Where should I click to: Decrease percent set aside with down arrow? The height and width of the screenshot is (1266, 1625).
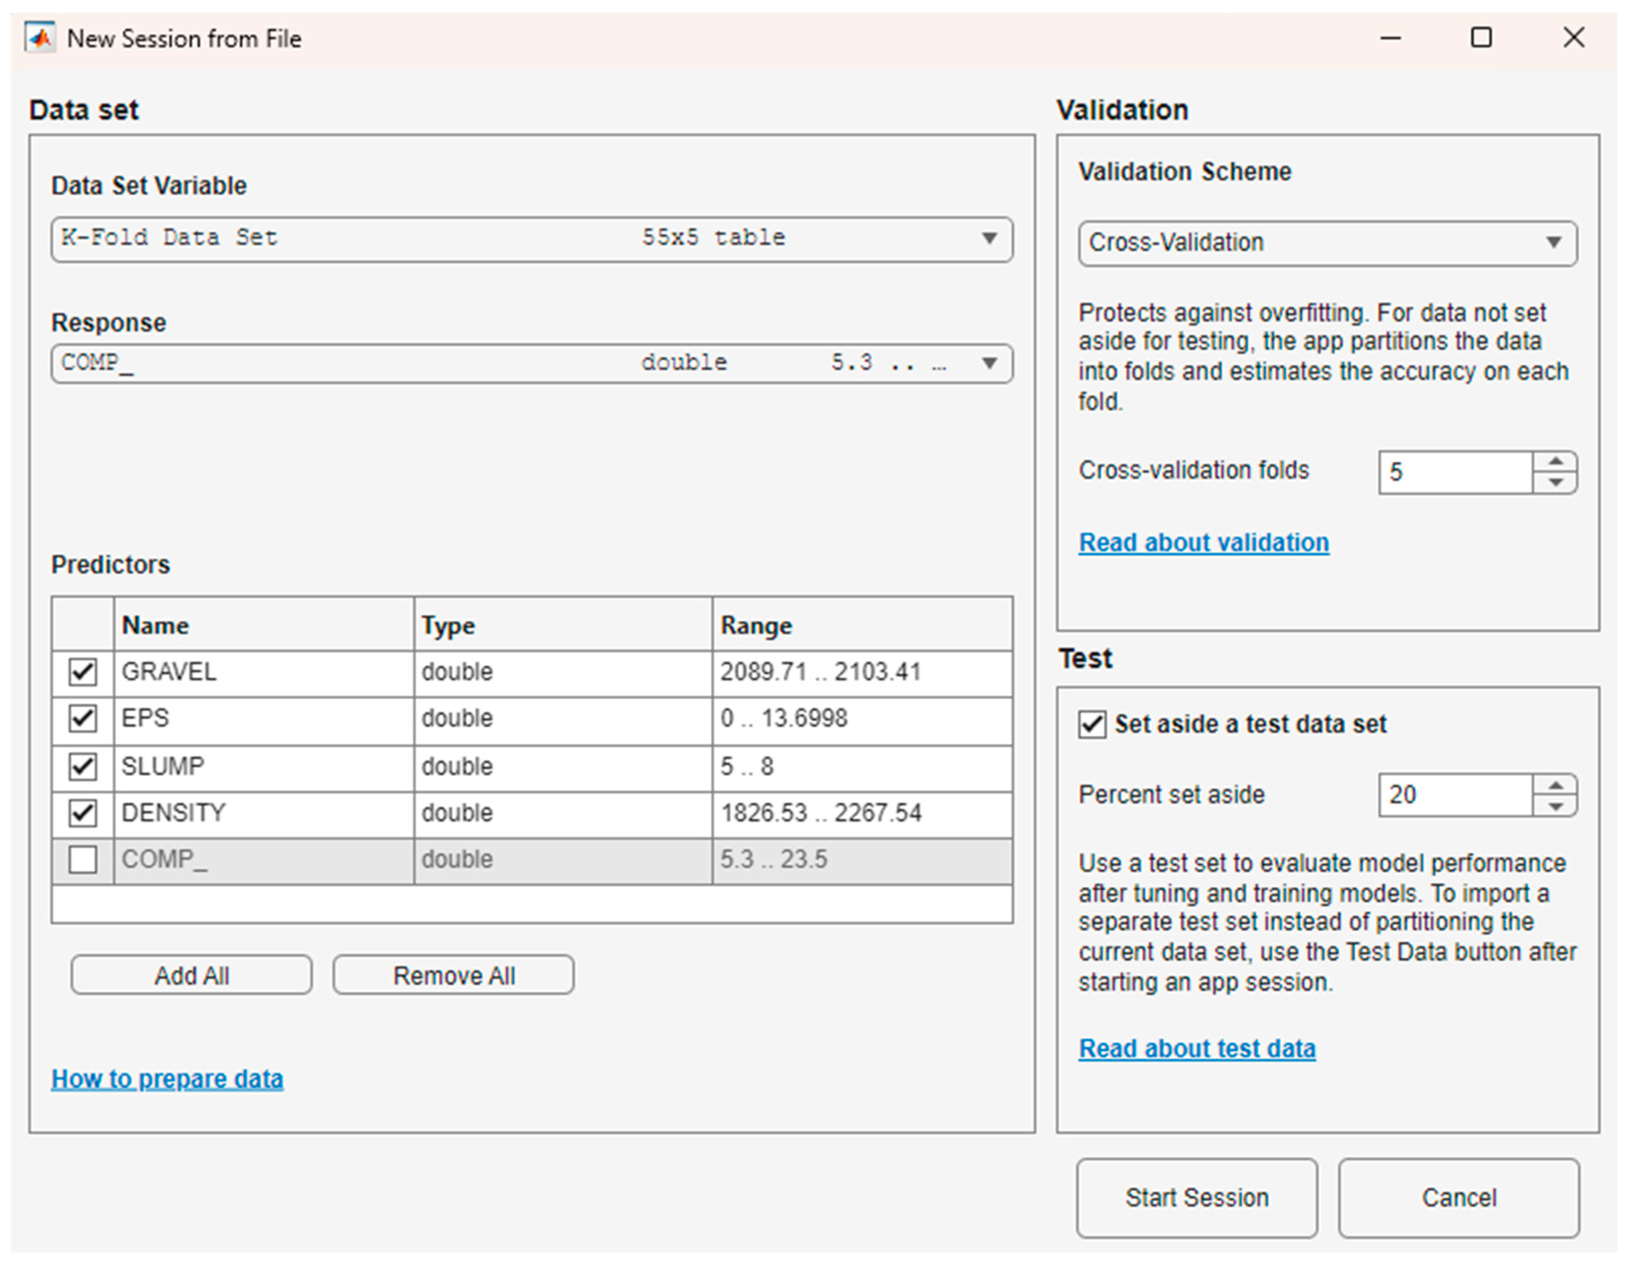point(1555,806)
